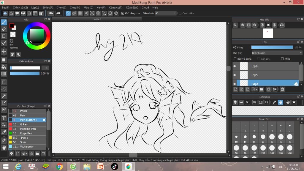Image resolution: width=304 pixels, height=171 pixels.
Task: Select the G Pen brush
Action: tap(27, 124)
